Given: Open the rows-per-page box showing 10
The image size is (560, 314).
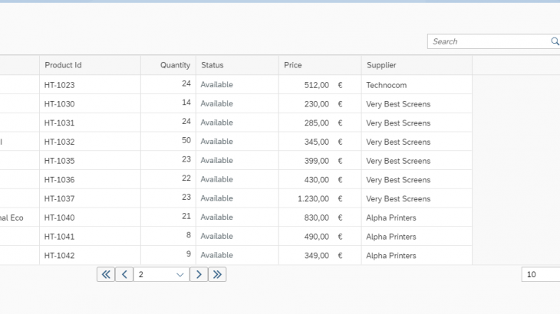Looking at the screenshot, I should (540, 274).
